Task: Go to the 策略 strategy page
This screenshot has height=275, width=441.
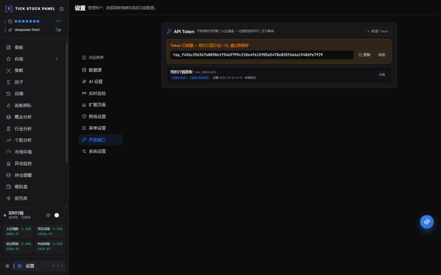Action: click(33, 71)
